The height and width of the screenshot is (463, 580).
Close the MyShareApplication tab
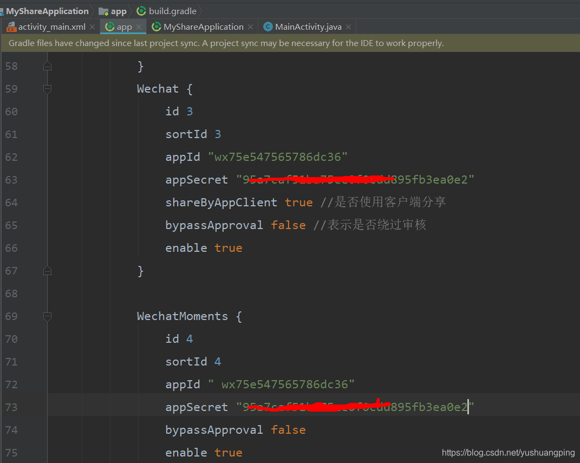[x=250, y=27]
